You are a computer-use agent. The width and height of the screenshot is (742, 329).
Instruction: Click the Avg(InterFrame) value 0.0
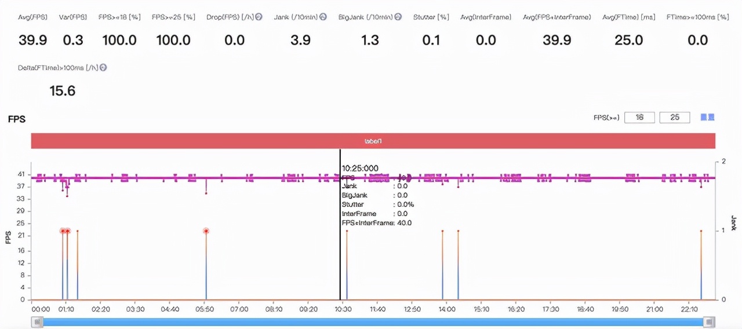(x=486, y=40)
